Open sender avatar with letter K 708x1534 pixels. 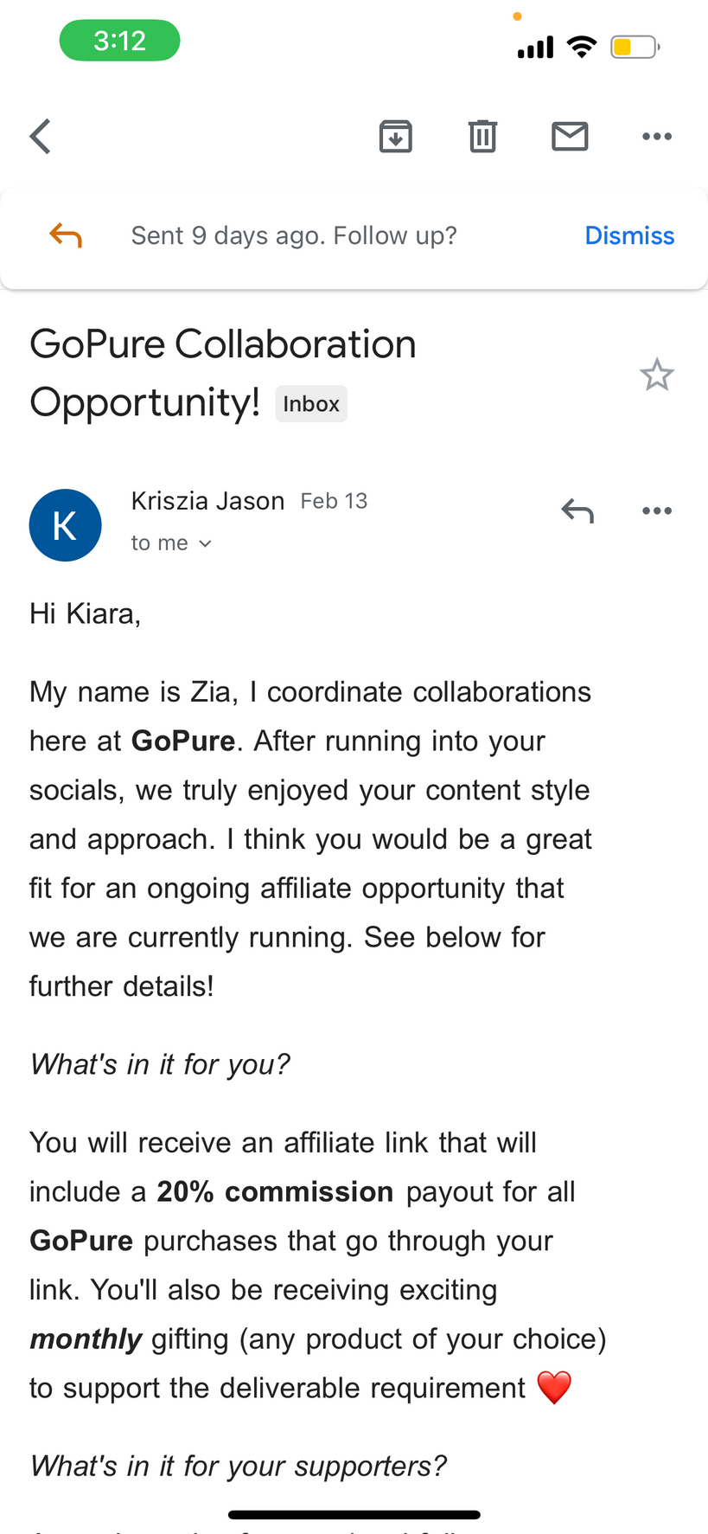[x=66, y=525]
